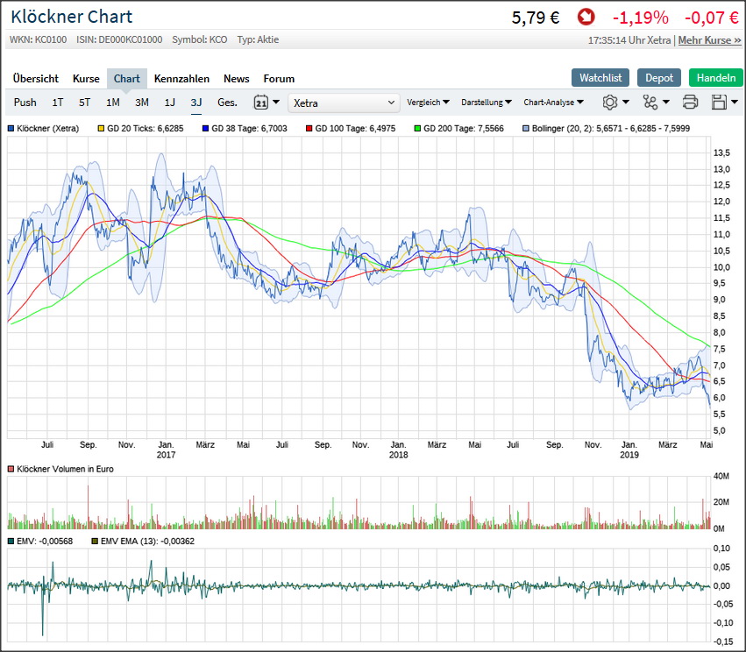
Task: Click the 40M volume axis label
Action: tap(721, 476)
